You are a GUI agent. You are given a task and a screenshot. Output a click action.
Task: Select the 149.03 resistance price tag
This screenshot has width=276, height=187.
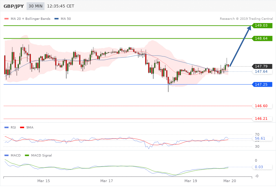point(262,26)
